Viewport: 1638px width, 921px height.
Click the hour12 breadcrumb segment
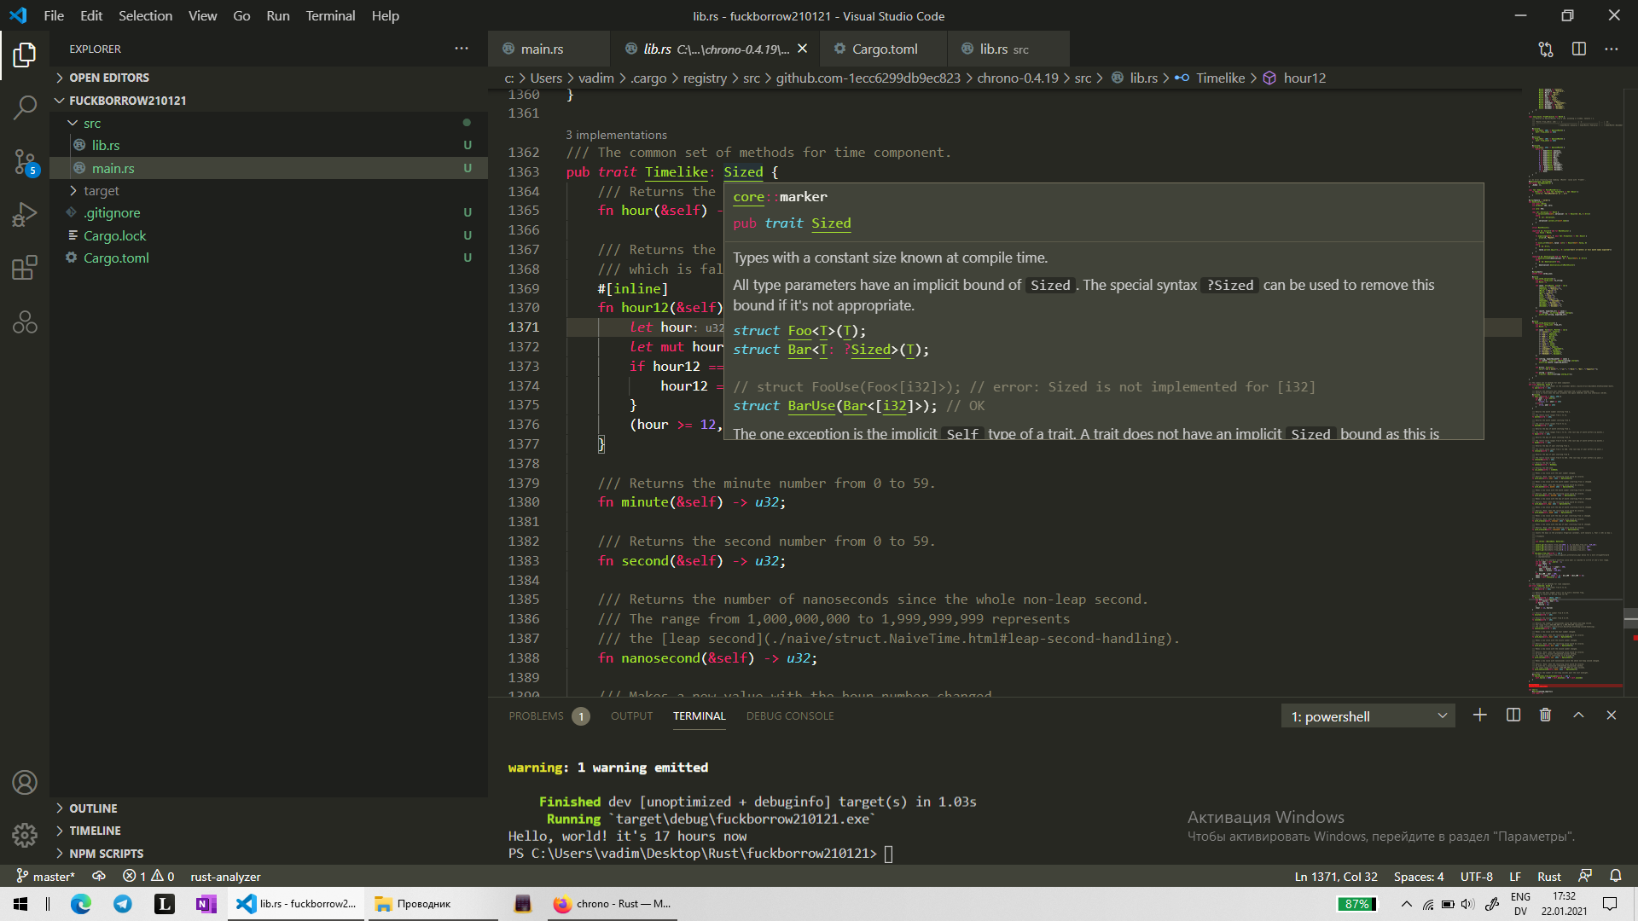1304,78
